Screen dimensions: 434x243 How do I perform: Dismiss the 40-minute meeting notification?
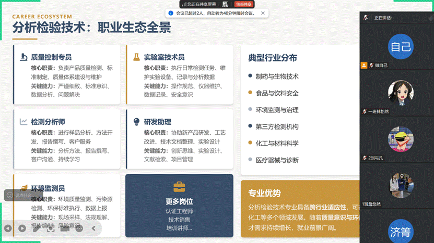(263, 13)
